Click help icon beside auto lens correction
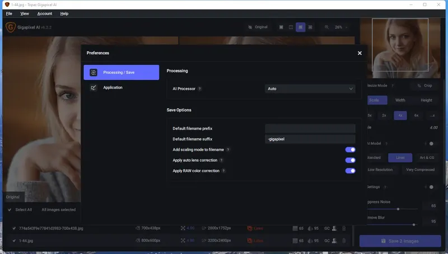The width and height of the screenshot is (448, 254). pos(221,160)
